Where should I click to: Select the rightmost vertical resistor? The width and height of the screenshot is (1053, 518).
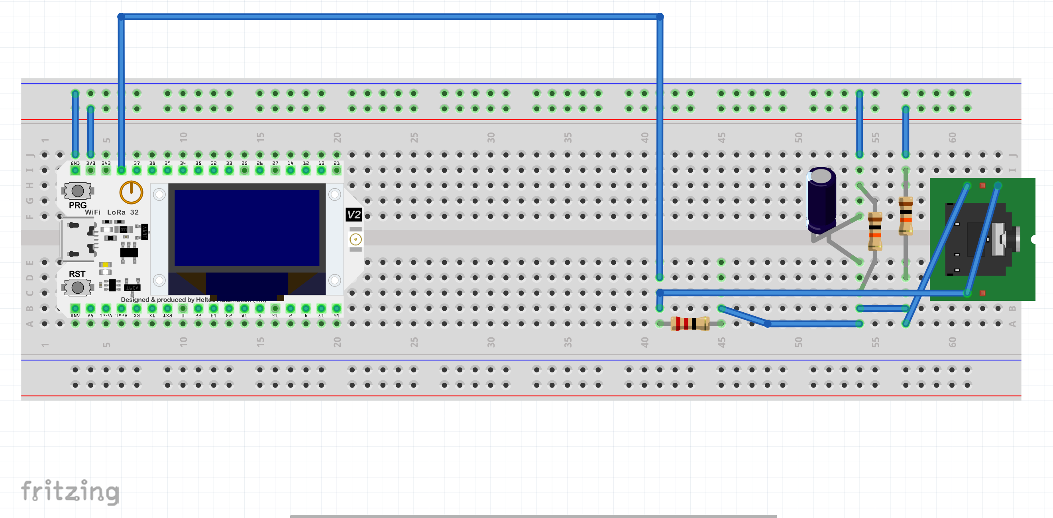pos(906,216)
